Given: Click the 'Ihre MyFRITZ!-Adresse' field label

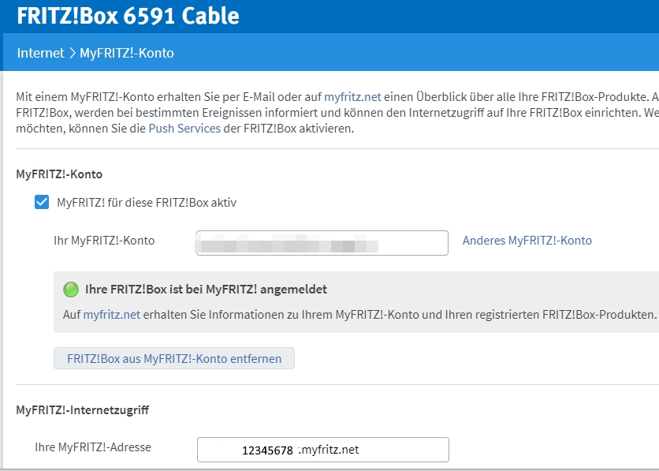Looking at the screenshot, I should [x=93, y=447].
